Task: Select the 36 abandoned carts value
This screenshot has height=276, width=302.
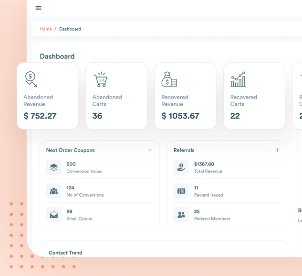Action: click(x=97, y=116)
